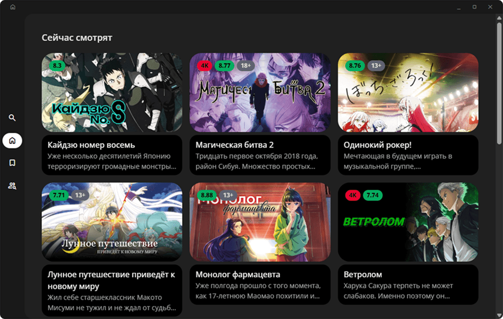The height and width of the screenshot is (319, 503).
Task: Click the 8.76 rating badge
Action: [x=355, y=65]
